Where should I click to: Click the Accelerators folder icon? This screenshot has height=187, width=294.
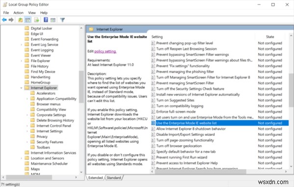pos(33,93)
